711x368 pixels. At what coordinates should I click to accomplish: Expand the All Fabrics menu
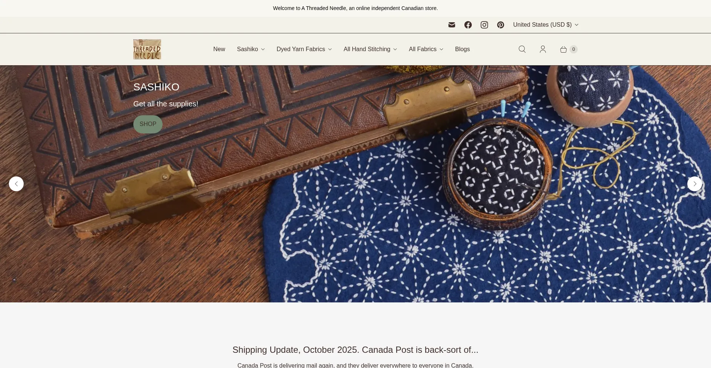[426, 49]
